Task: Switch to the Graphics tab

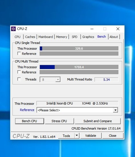Action: (x=88, y=37)
